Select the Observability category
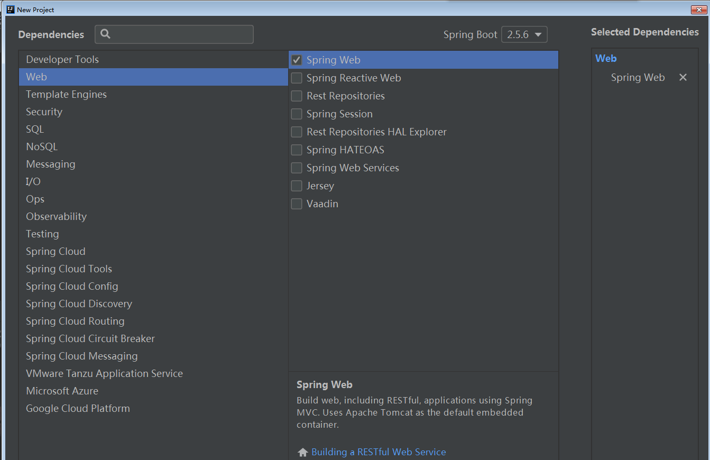The height and width of the screenshot is (460, 710). 153,216
